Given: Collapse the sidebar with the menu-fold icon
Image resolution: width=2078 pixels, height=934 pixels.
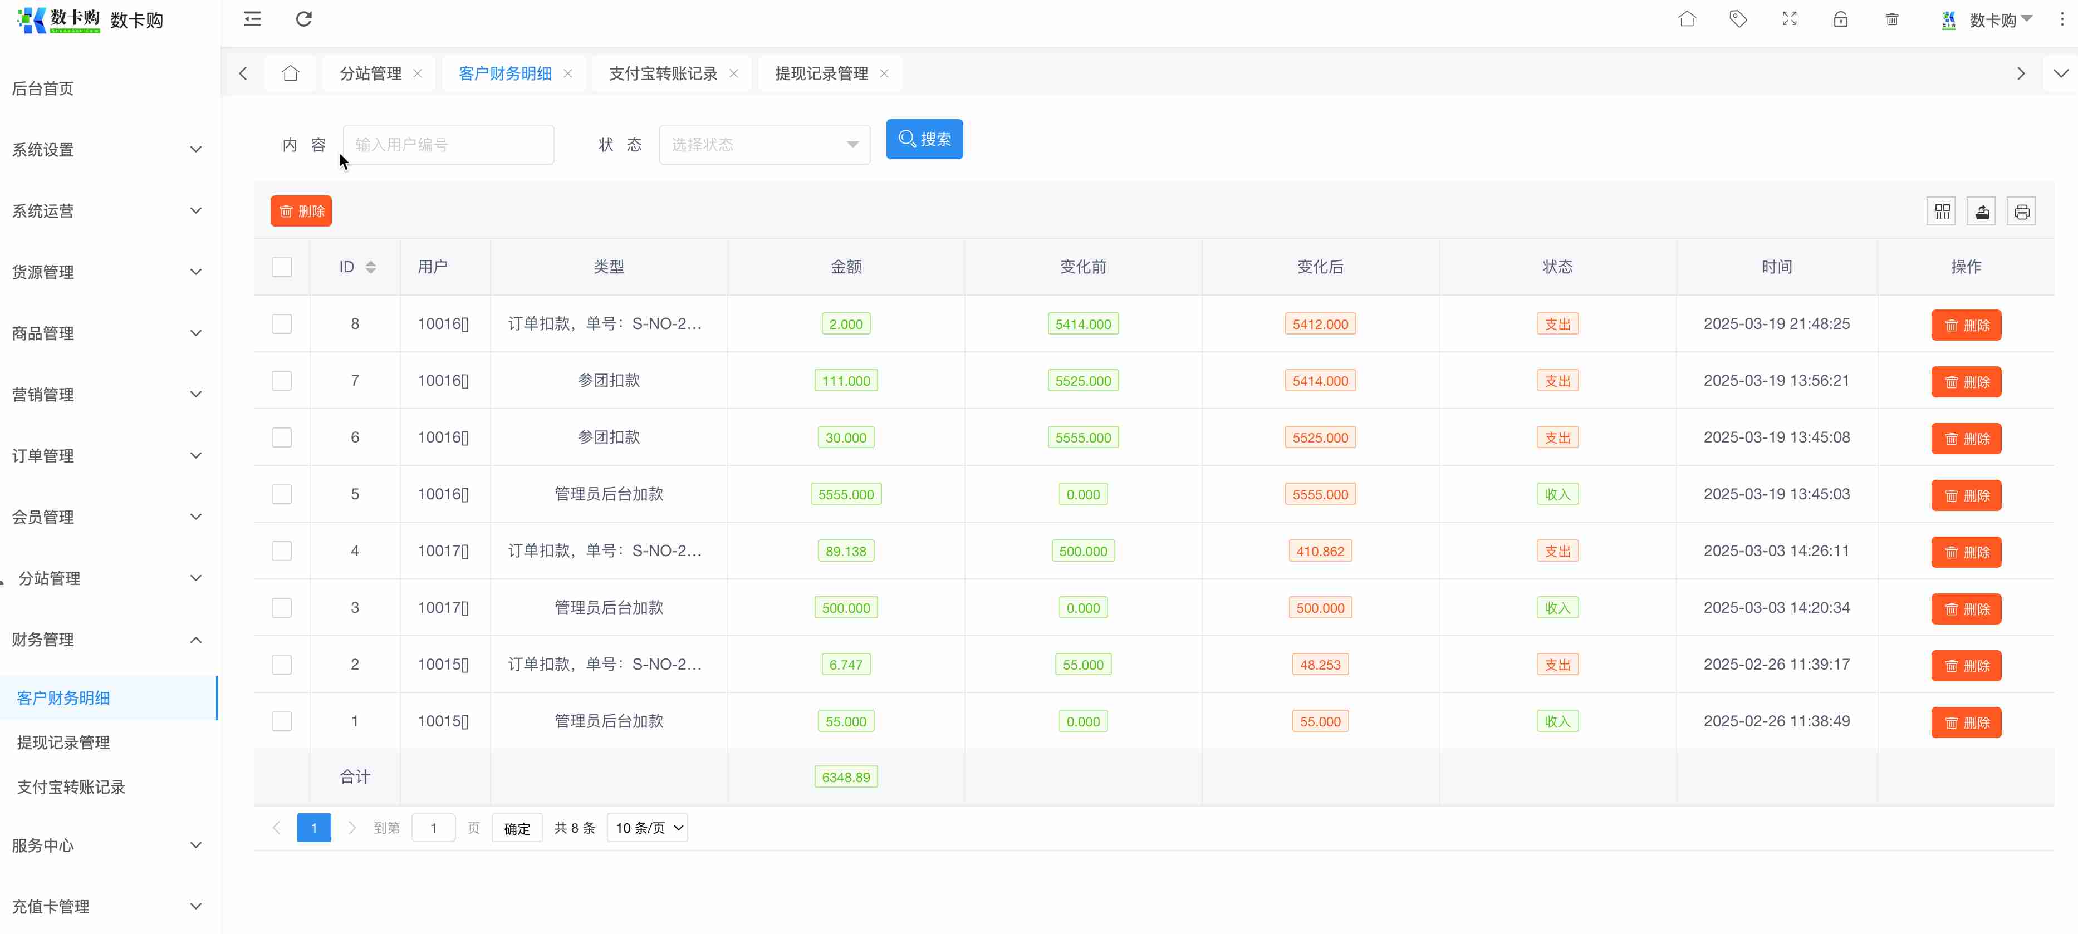Looking at the screenshot, I should tap(252, 19).
